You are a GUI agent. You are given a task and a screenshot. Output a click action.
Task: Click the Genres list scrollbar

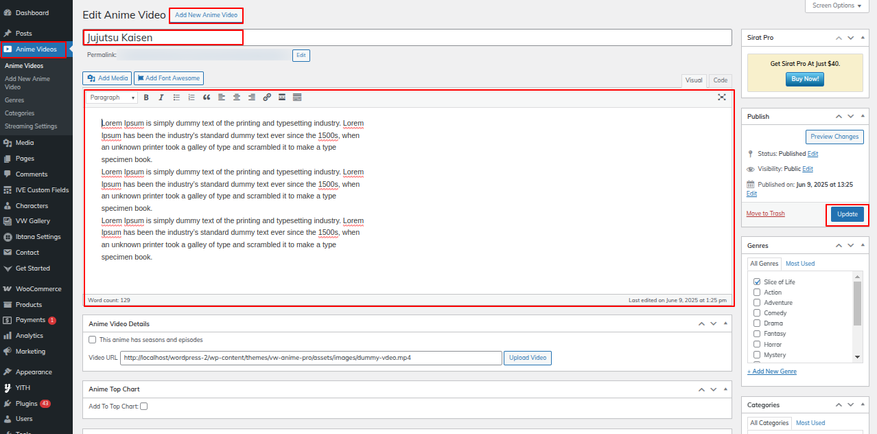coord(857,302)
